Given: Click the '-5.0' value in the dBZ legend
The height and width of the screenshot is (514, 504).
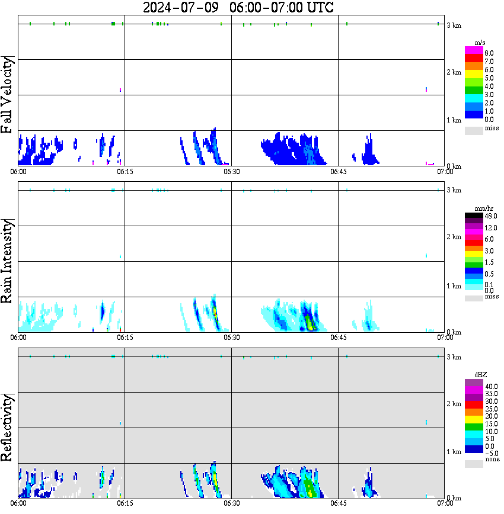Looking at the screenshot, I should pyautogui.click(x=491, y=454).
